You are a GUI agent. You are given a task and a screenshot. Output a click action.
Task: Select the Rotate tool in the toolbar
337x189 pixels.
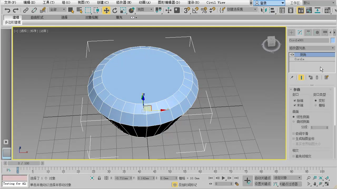tap(115, 10)
